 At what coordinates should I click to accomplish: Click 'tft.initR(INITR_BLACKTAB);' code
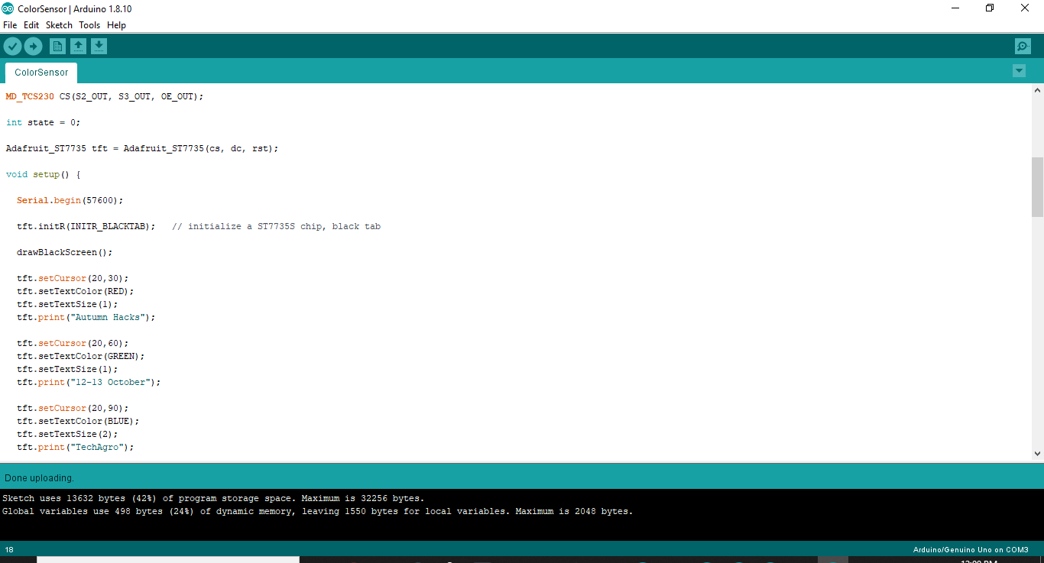pos(86,226)
